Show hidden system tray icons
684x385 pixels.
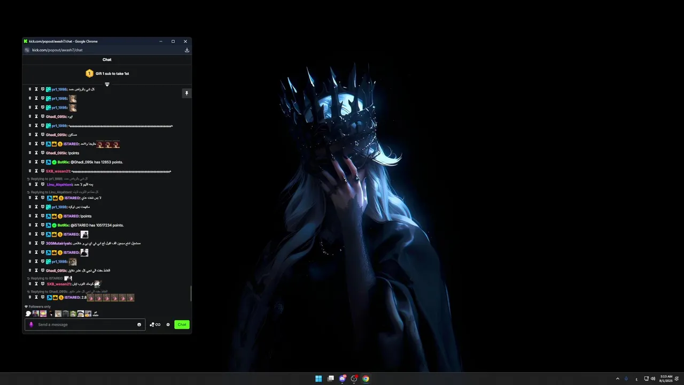point(618,379)
